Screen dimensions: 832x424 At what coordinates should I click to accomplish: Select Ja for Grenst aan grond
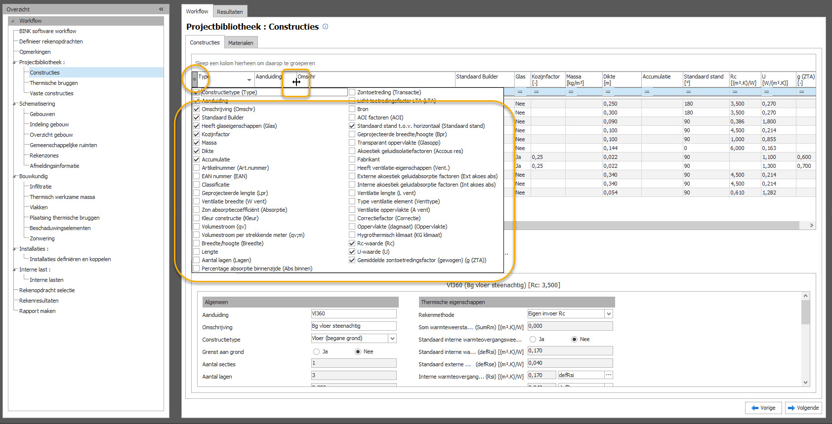[x=316, y=351]
